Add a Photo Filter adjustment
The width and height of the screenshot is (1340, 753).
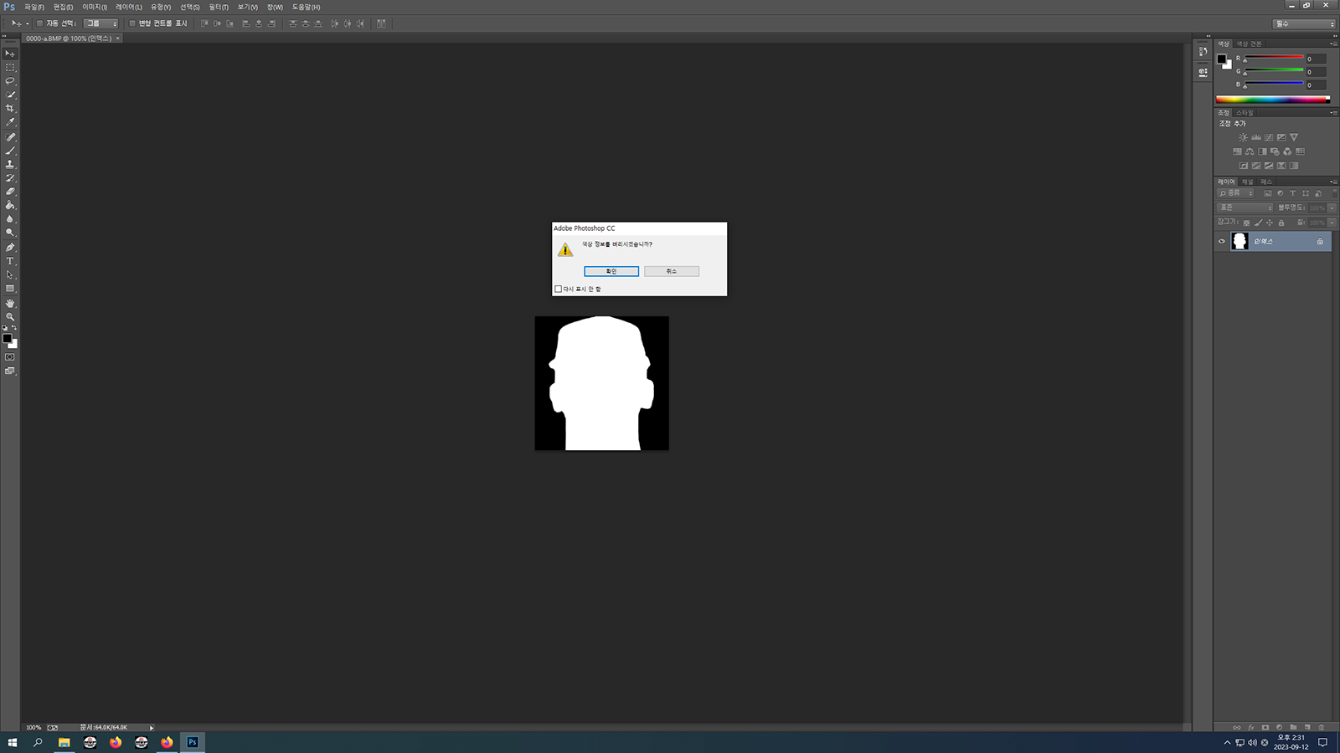(x=1275, y=151)
